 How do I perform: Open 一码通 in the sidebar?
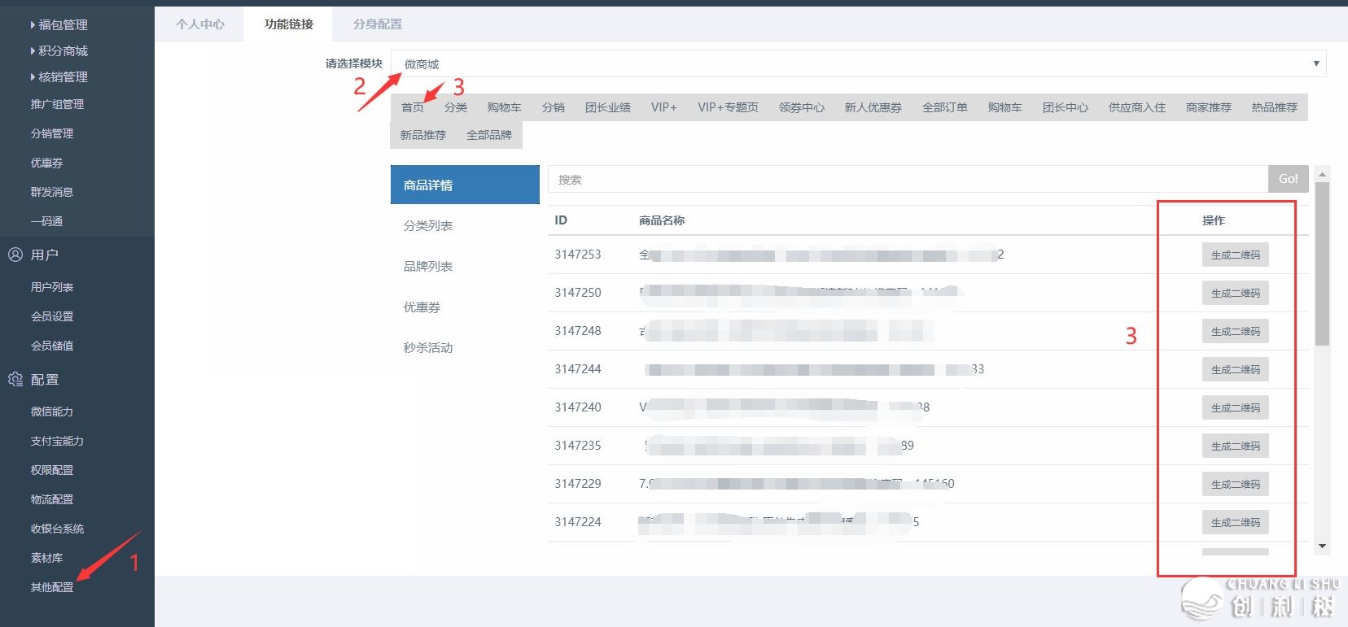(46, 221)
